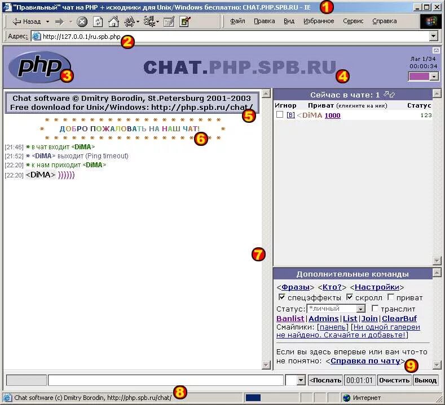Screen dimensions: 445x405
Task: Click the Дополнительные команды panel scroll down arrow
Action: point(437,364)
